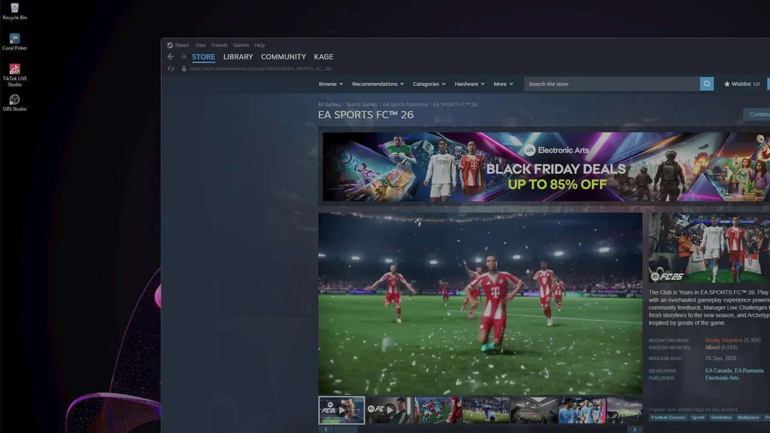Reload the store page

[x=171, y=69]
